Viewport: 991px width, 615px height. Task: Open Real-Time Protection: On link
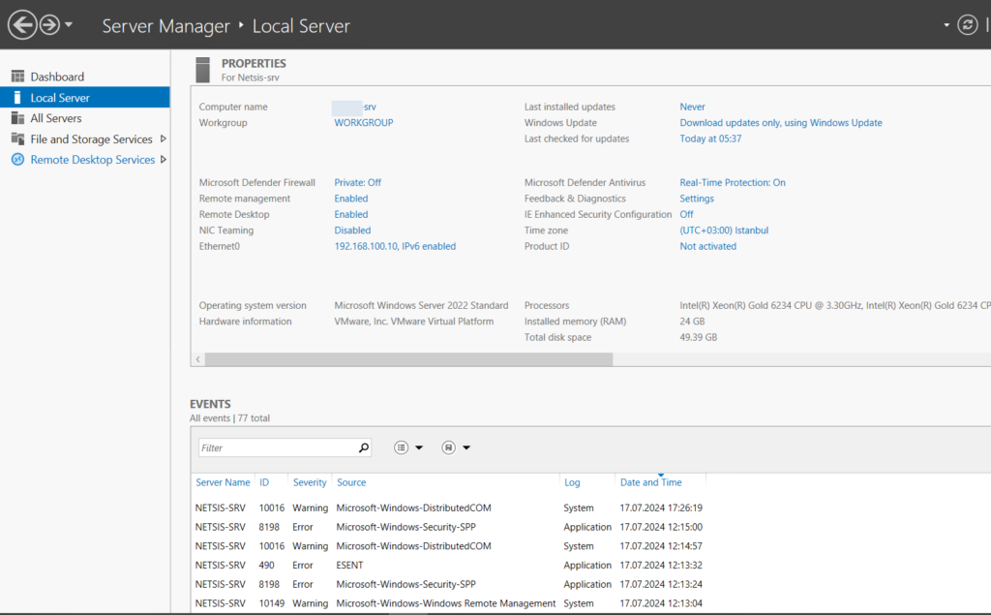coord(733,182)
